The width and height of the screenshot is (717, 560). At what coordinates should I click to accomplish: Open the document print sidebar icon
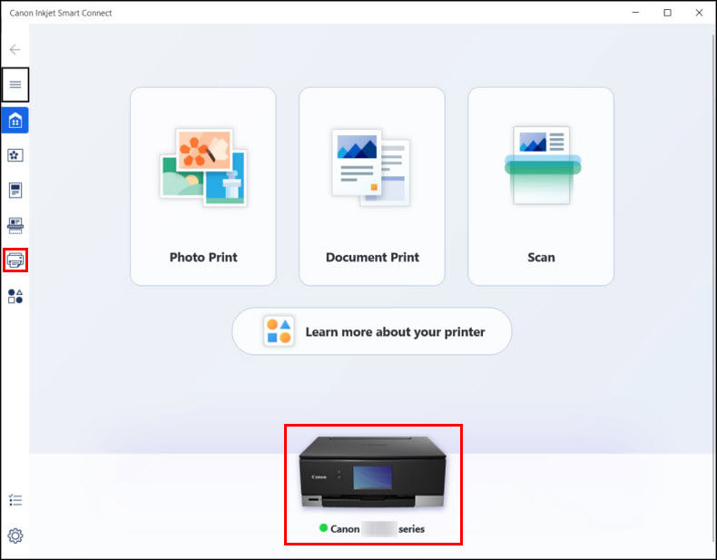[x=15, y=191]
